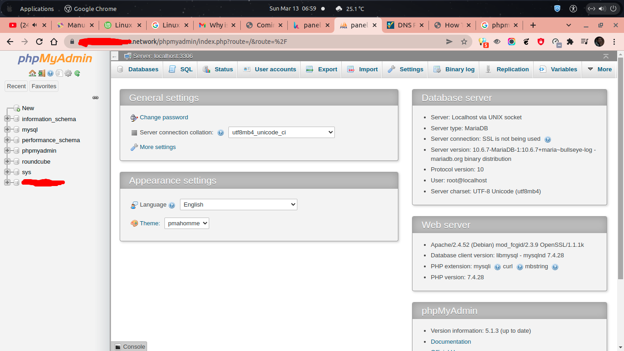Collapse navigation panel using left arrow icon
Image resolution: width=624 pixels, height=351 pixels.
click(115, 56)
